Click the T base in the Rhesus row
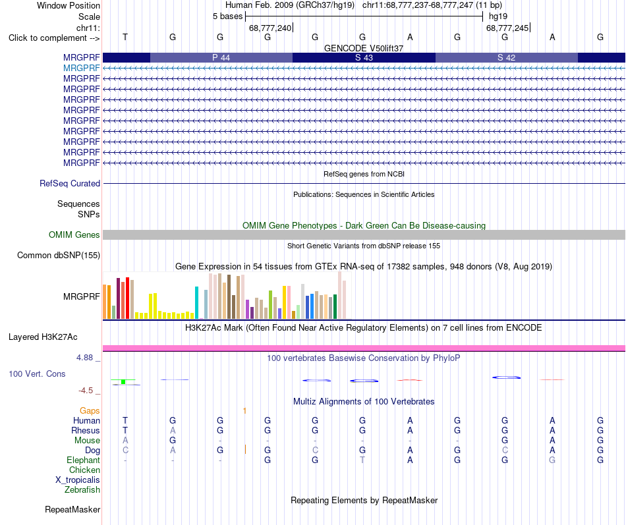This screenshot has width=626, height=525. pos(125,431)
